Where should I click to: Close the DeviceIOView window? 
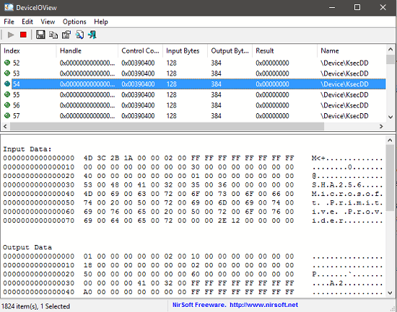383,7
